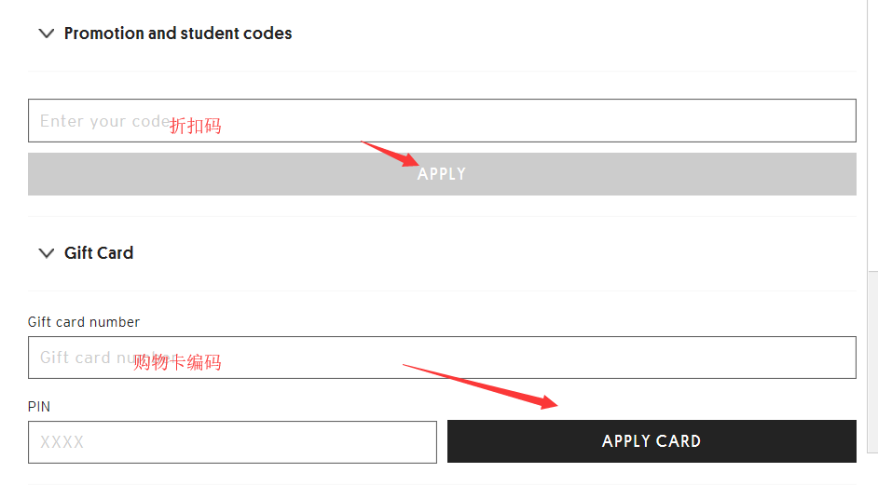Click the "XXXX" placeholder in PIN box
Viewport: 878px width, 486px height.
(x=62, y=442)
